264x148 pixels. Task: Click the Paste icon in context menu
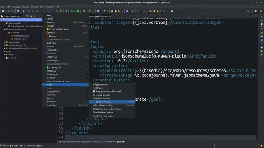[x=48, y=32]
